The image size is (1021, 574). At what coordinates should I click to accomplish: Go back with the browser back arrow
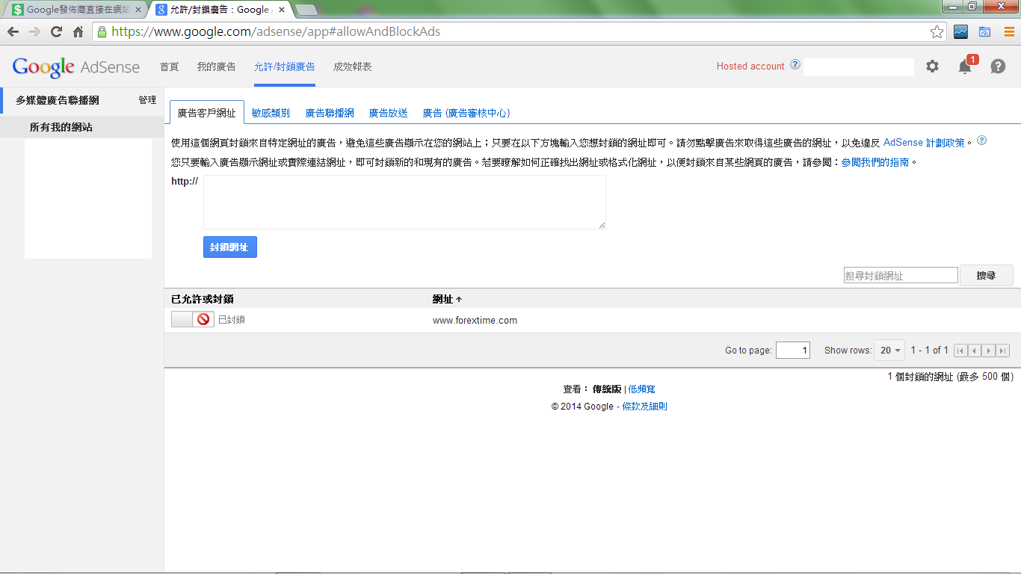tap(13, 31)
